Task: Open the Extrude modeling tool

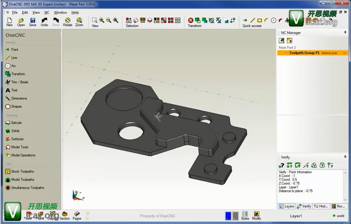Action: point(16,123)
